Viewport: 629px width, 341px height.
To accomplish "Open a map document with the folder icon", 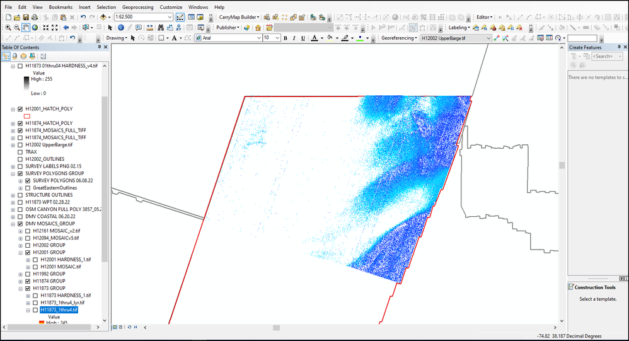I will coord(17,17).
